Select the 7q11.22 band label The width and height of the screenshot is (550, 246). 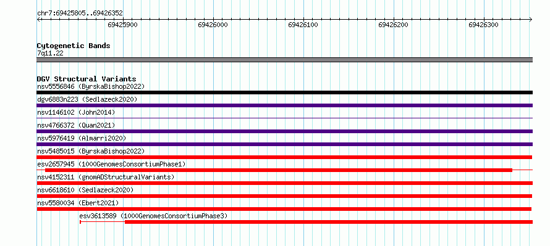click(50, 54)
